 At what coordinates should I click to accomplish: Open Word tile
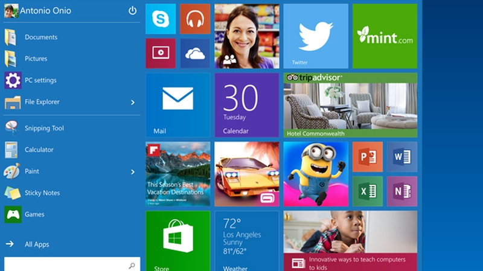tap(402, 157)
